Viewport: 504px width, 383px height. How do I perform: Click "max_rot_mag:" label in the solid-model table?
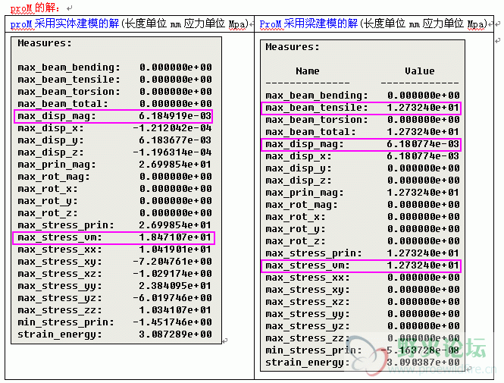pyautogui.click(x=54, y=177)
